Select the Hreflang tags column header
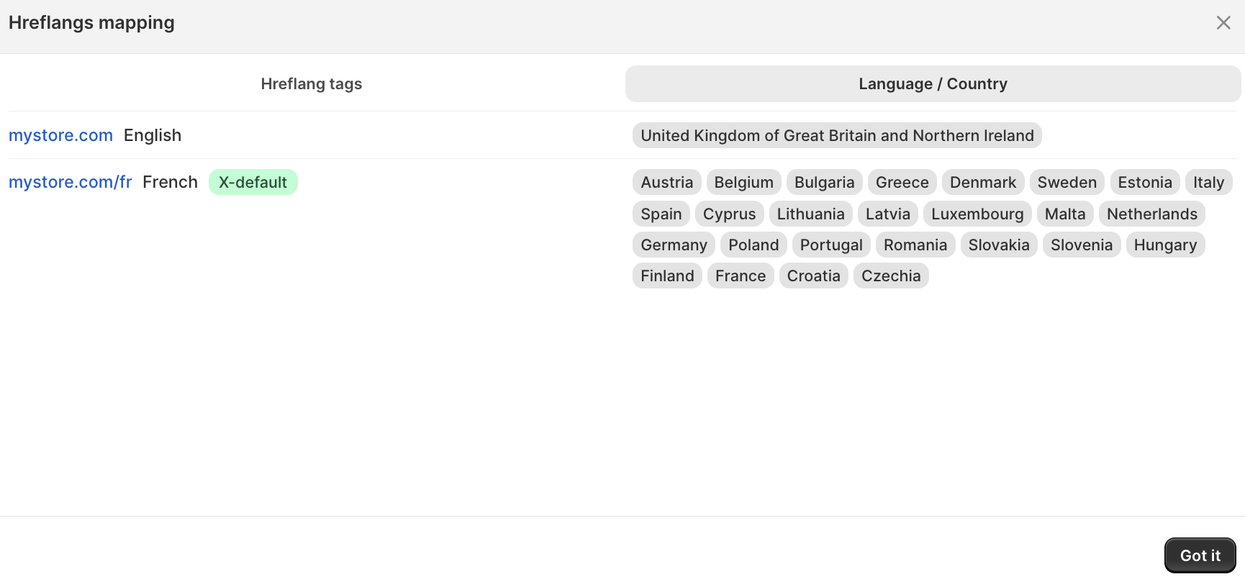This screenshot has height=587, width=1245. click(311, 83)
